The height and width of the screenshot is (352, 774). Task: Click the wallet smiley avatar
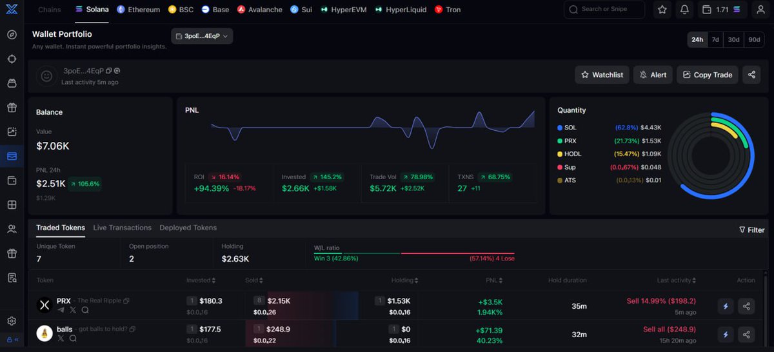point(46,75)
